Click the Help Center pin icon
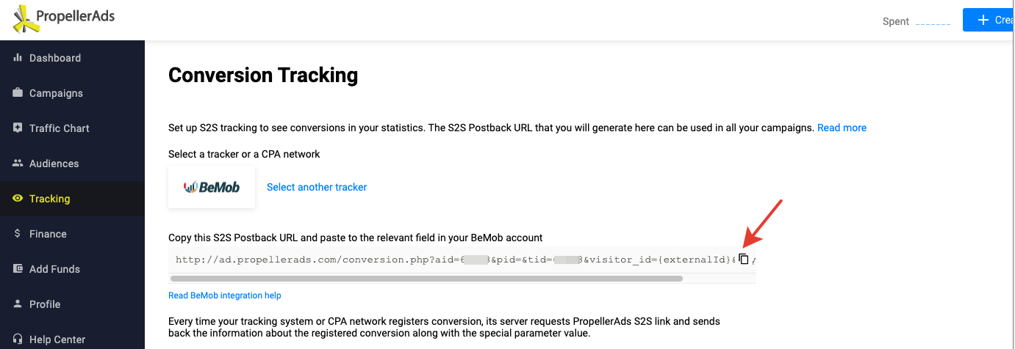The height and width of the screenshot is (349, 1015). (x=18, y=339)
